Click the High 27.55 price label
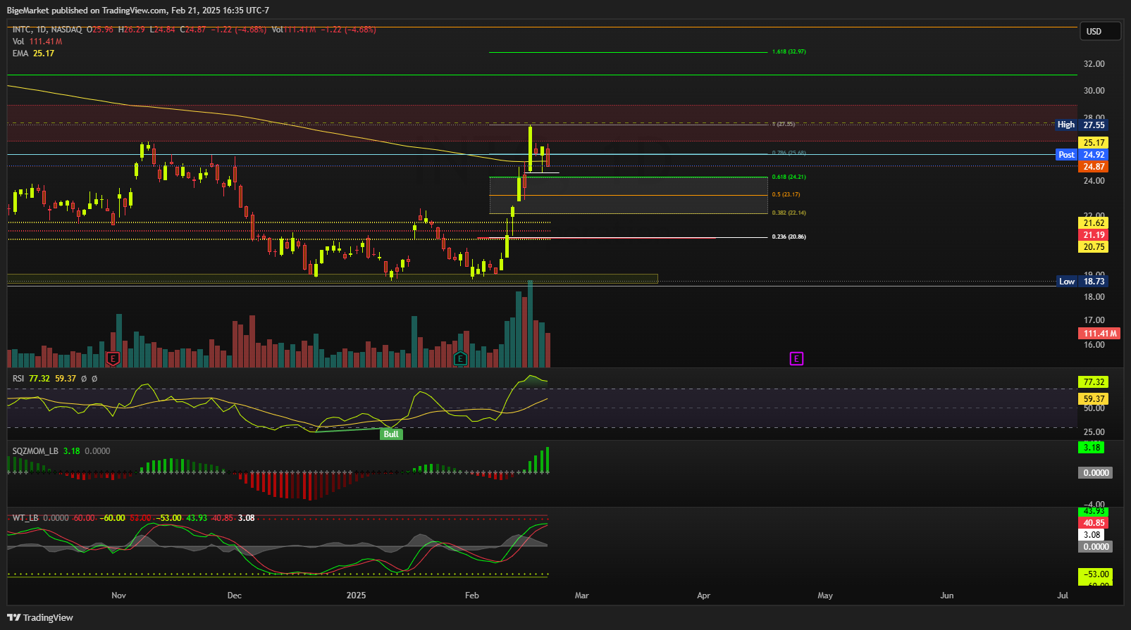The width and height of the screenshot is (1131, 630). pos(1082,125)
